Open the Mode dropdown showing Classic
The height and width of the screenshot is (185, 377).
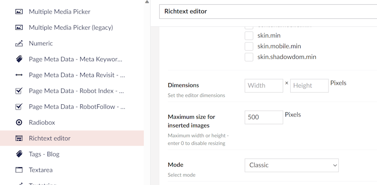click(x=292, y=165)
